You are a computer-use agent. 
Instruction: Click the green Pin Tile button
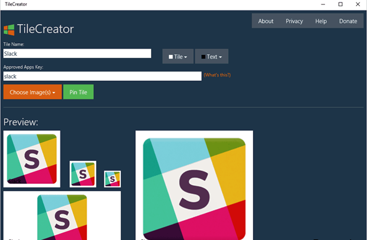click(78, 92)
